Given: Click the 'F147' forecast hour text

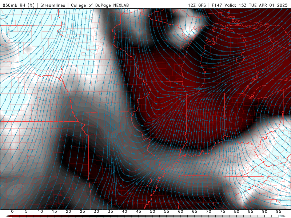Looking at the screenshot, I should click(x=217, y=5).
